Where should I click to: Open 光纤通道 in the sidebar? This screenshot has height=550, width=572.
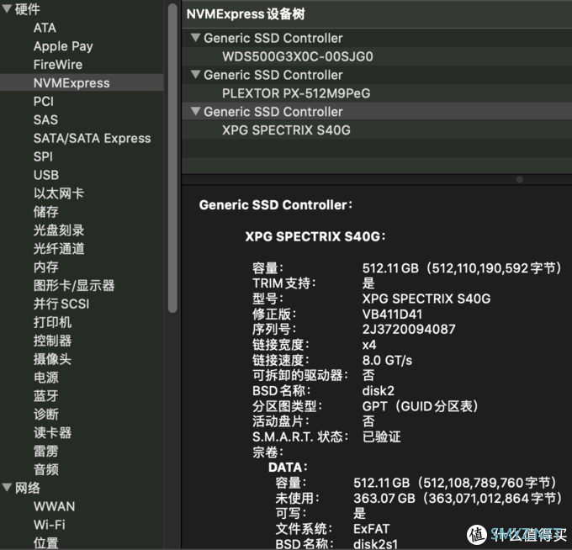tap(59, 248)
